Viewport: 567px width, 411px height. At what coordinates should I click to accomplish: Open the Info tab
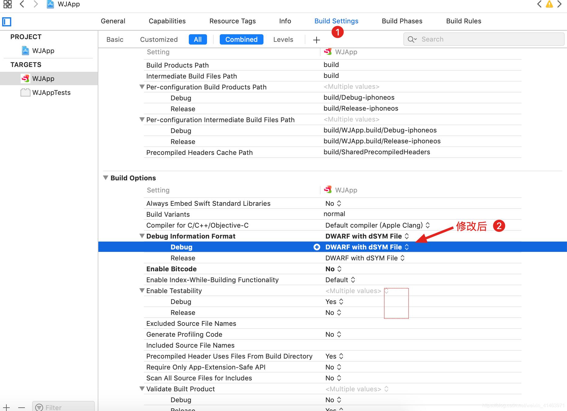(285, 21)
